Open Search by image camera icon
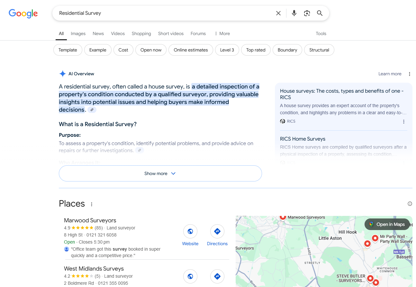The height and width of the screenshot is (287, 416). 307,13
